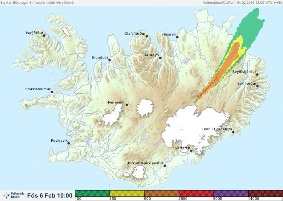Click the 'Seyðisfjörður' label text
283x201 pixels.
click(x=244, y=72)
